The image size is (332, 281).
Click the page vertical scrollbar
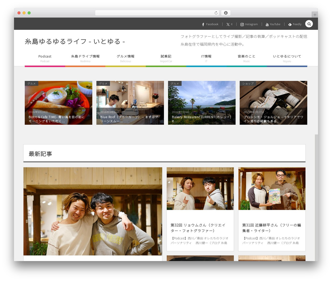pos(316,198)
